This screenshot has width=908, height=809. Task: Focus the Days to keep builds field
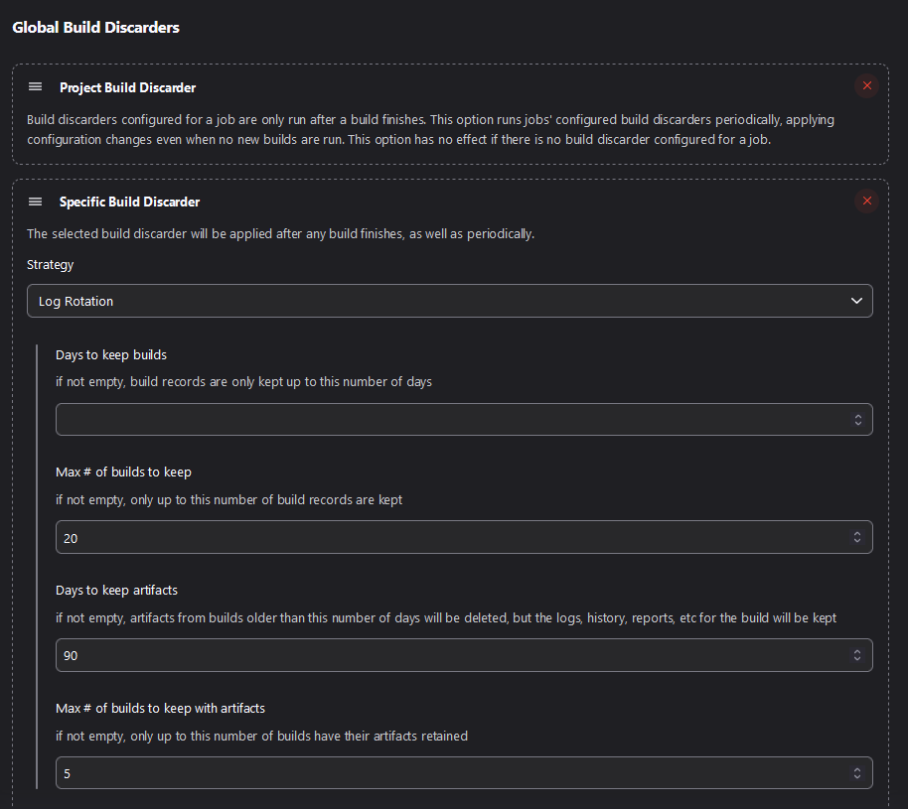tap(447, 419)
